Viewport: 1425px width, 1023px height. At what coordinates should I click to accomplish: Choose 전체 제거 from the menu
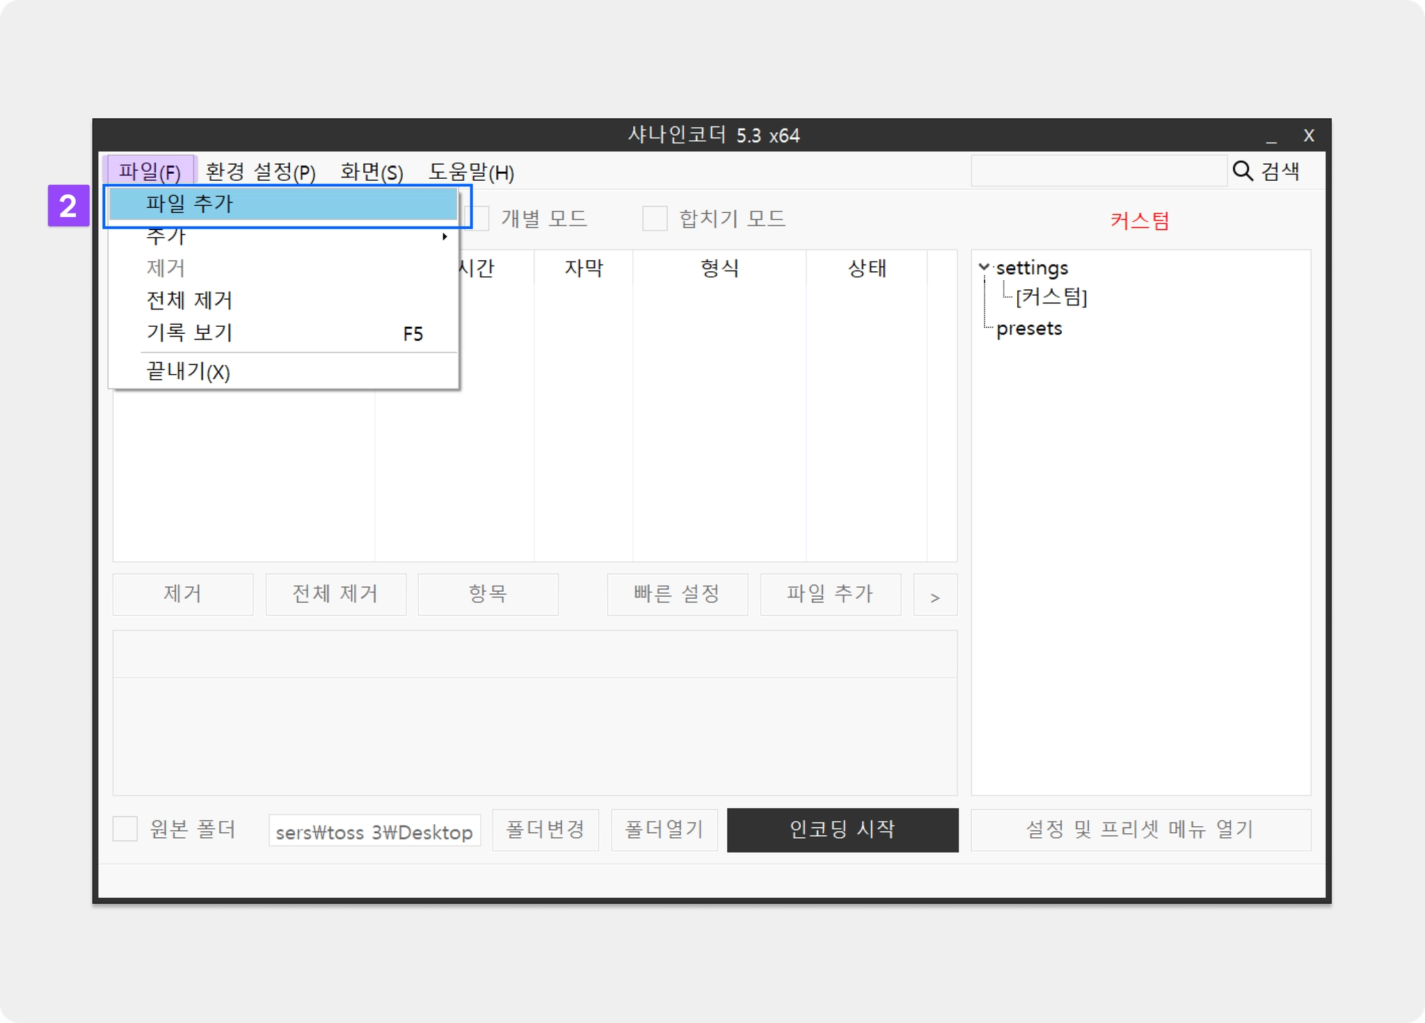click(x=189, y=300)
